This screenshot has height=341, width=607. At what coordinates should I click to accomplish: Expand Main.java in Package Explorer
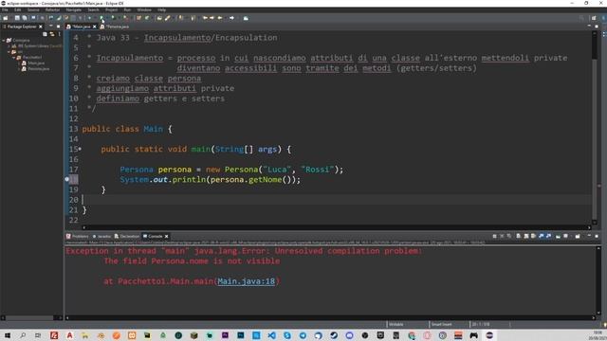(x=19, y=63)
